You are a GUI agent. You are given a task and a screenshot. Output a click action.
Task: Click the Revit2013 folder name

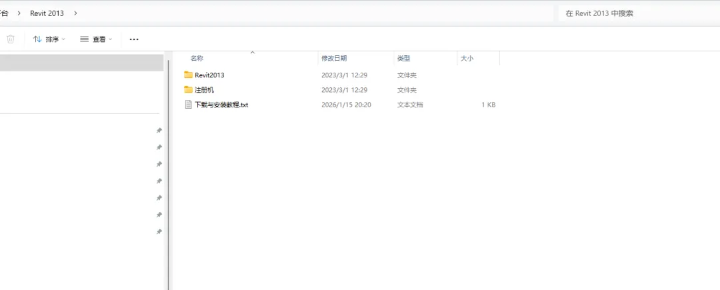(x=209, y=75)
